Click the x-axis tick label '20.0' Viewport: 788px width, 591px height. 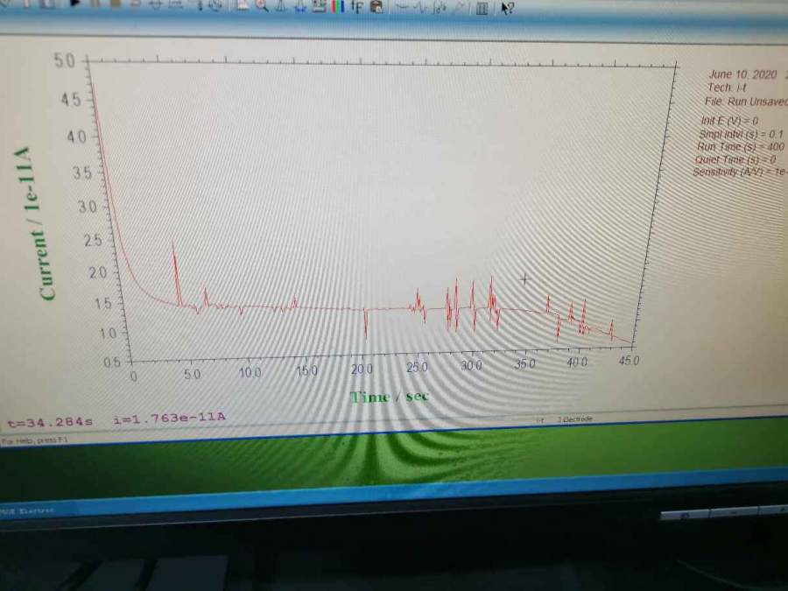[x=362, y=369]
